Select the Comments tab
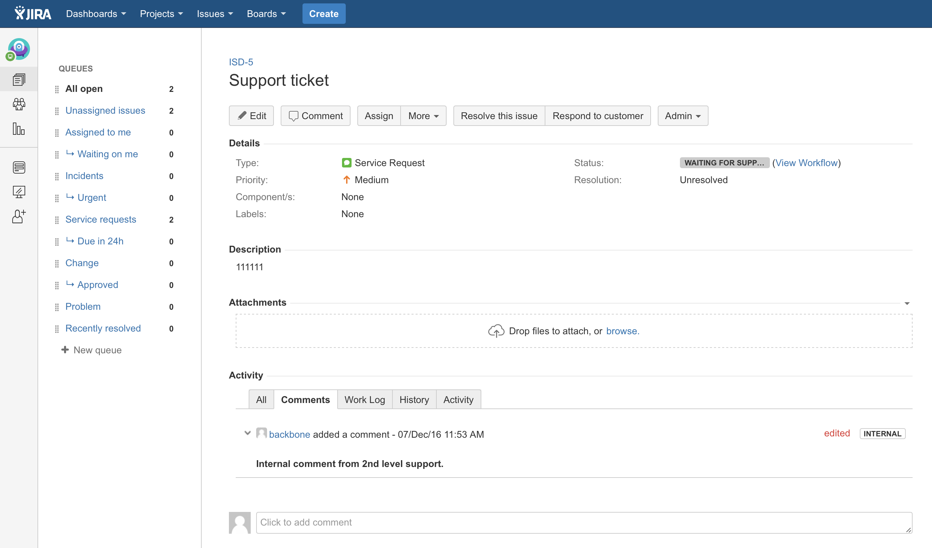This screenshot has width=932, height=548. (x=306, y=400)
